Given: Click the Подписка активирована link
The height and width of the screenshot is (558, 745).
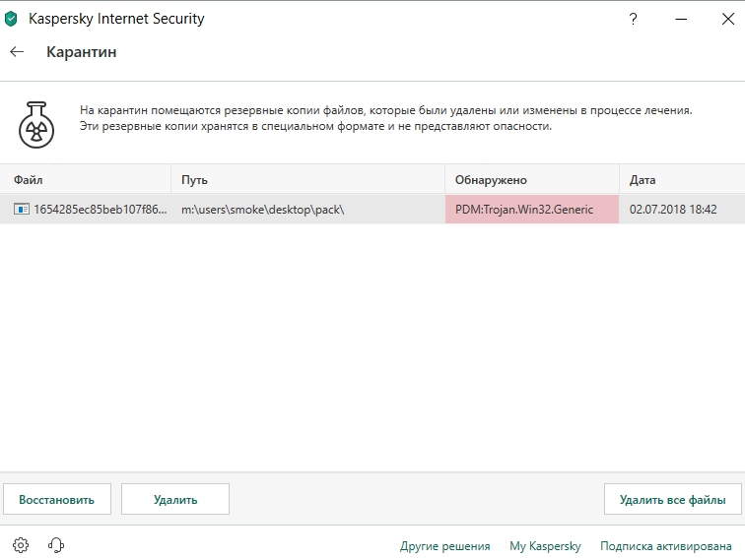Looking at the screenshot, I should click(x=666, y=546).
